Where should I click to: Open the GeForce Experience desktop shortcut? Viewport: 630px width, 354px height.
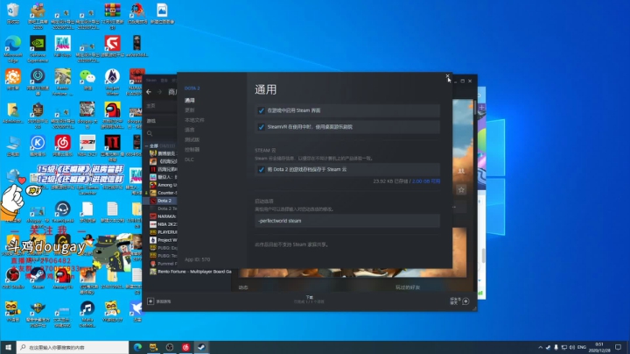click(x=38, y=49)
